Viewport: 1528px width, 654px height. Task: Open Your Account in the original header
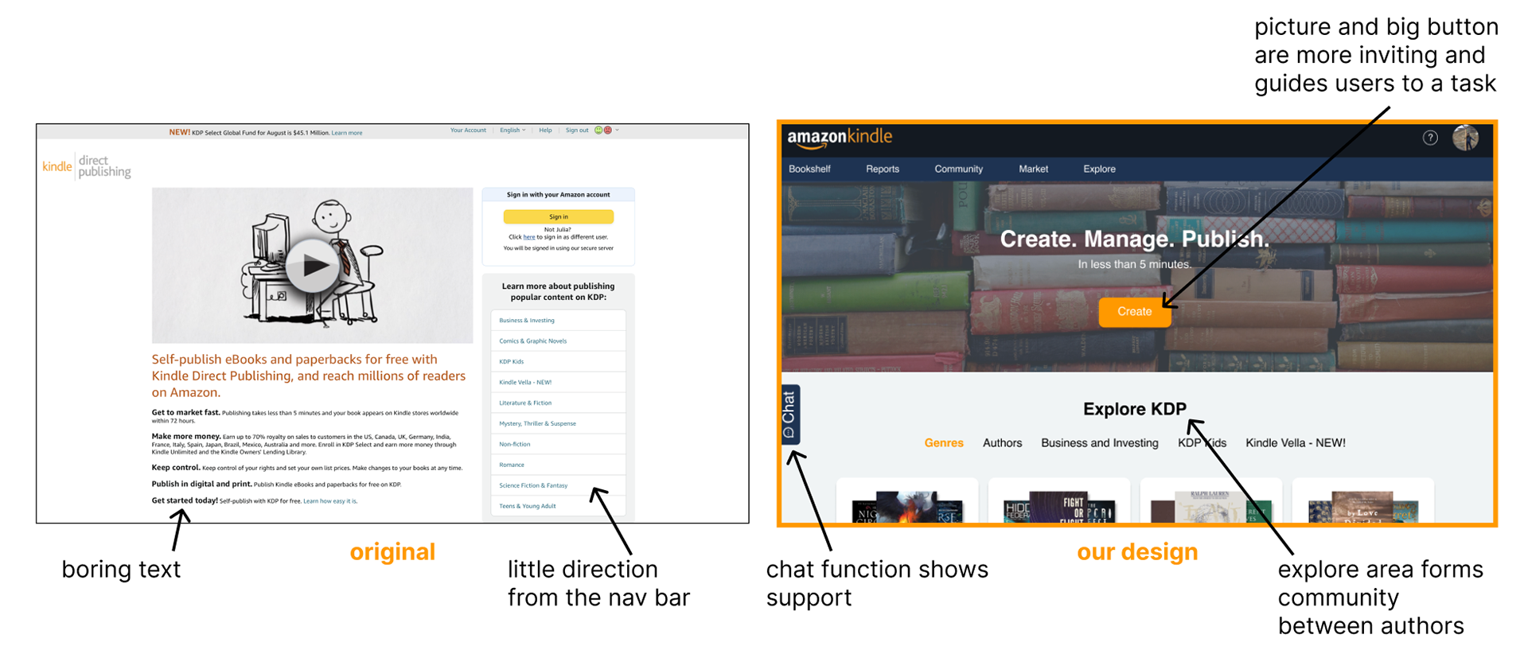(x=468, y=130)
